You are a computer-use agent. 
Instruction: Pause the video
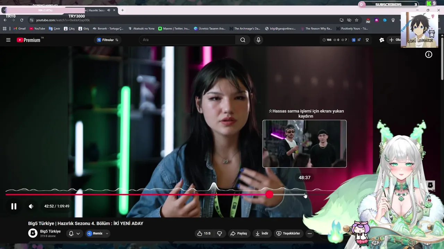[x=14, y=206]
